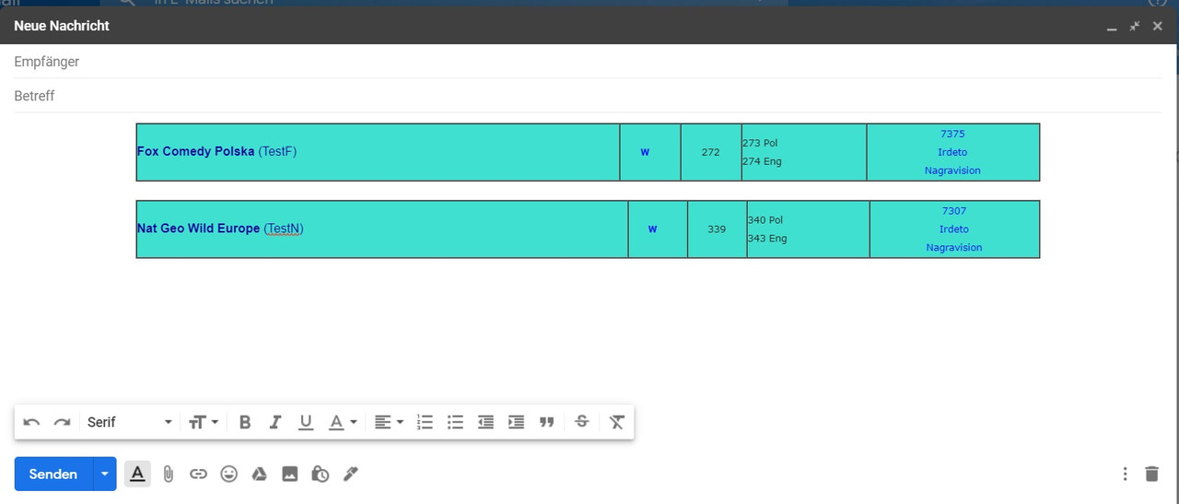Insert a link
This screenshot has height=504, width=1179.
pos(198,474)
